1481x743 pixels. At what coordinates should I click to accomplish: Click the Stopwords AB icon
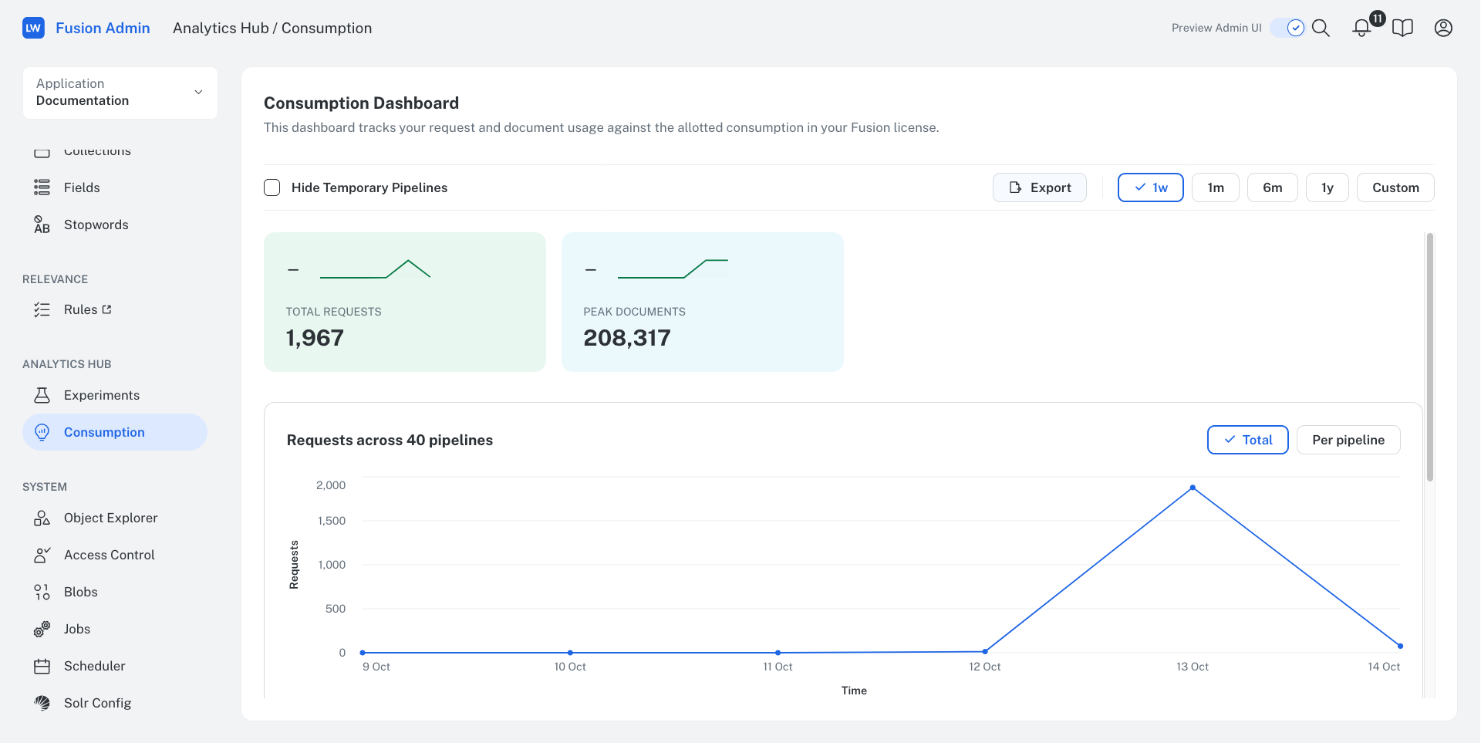point(42,225)
